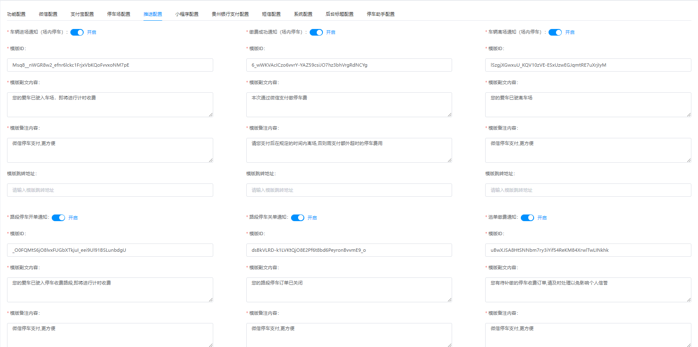
Task: Toggle the 逃单缴费通知 switch
Action: tap(527, 218)
